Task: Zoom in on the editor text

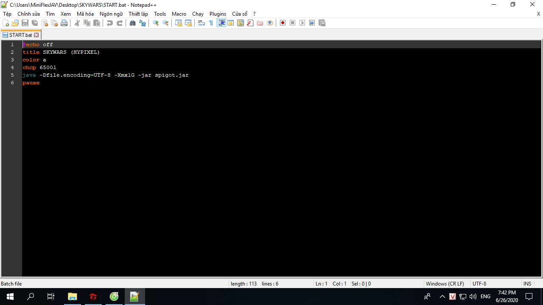Action: 156,23
